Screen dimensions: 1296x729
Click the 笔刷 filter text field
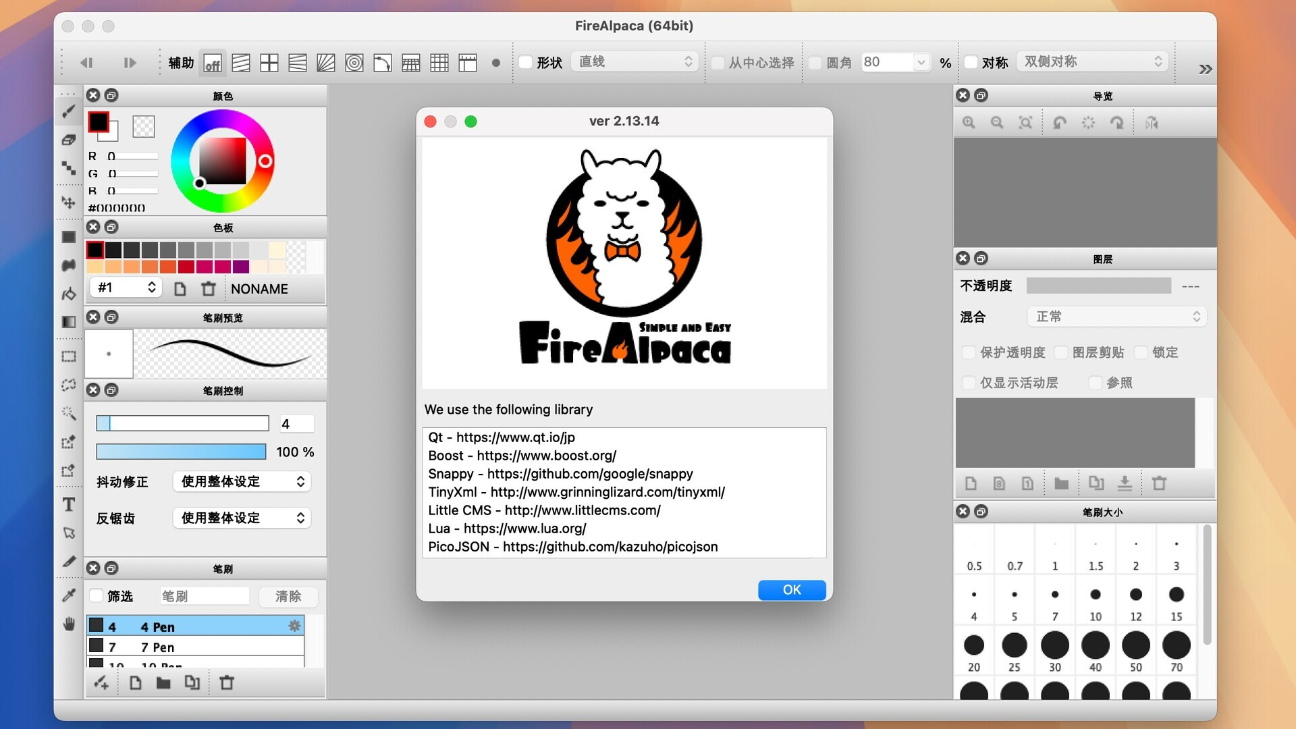[205, 596]
